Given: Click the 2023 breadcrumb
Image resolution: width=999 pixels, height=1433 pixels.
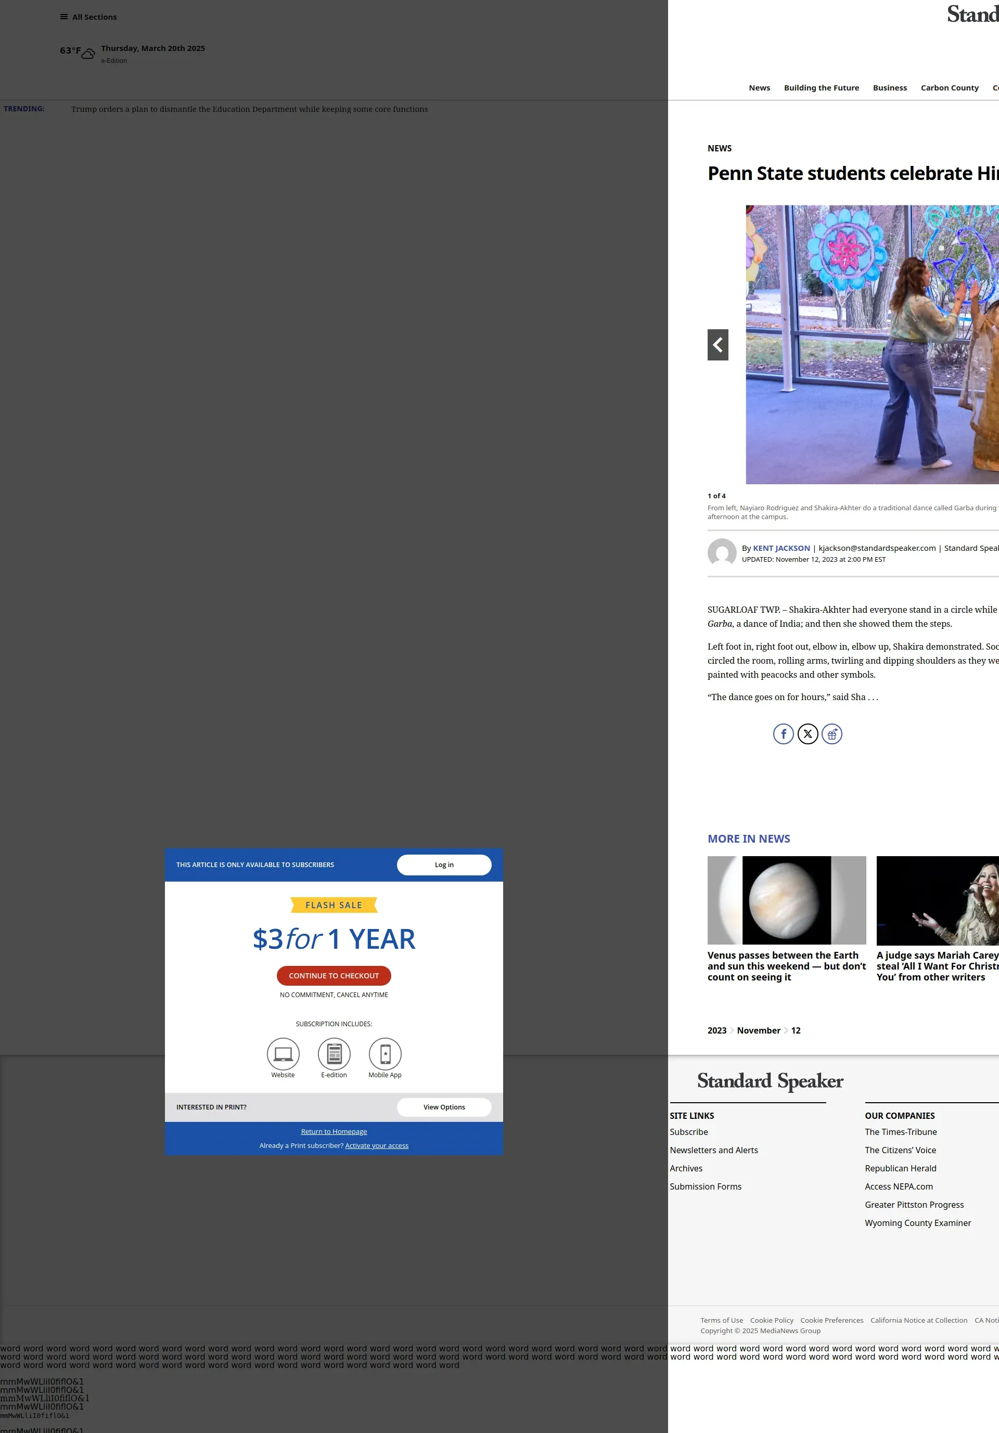Looking at the screenshot, I should pyautogui.click(x=717, y=1030).
